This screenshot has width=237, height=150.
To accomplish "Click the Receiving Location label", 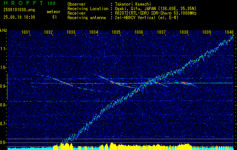I will (x=88, y=9).
